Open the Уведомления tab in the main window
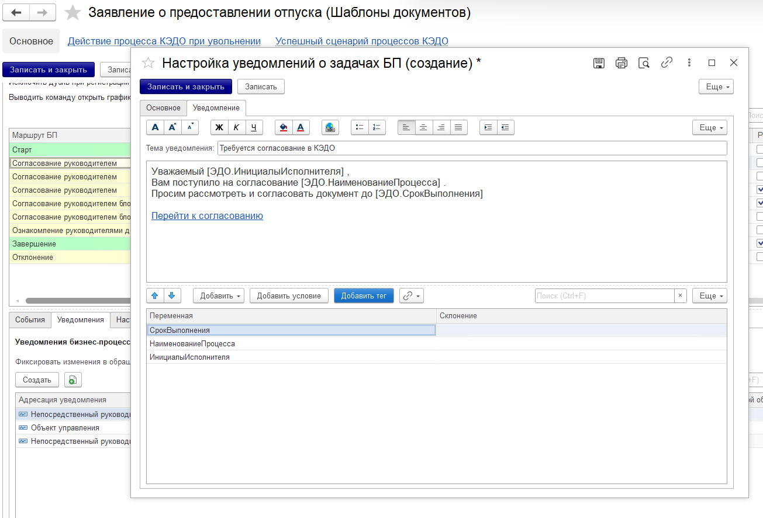This screenshot has height=518, width=763. coord(81,319)
